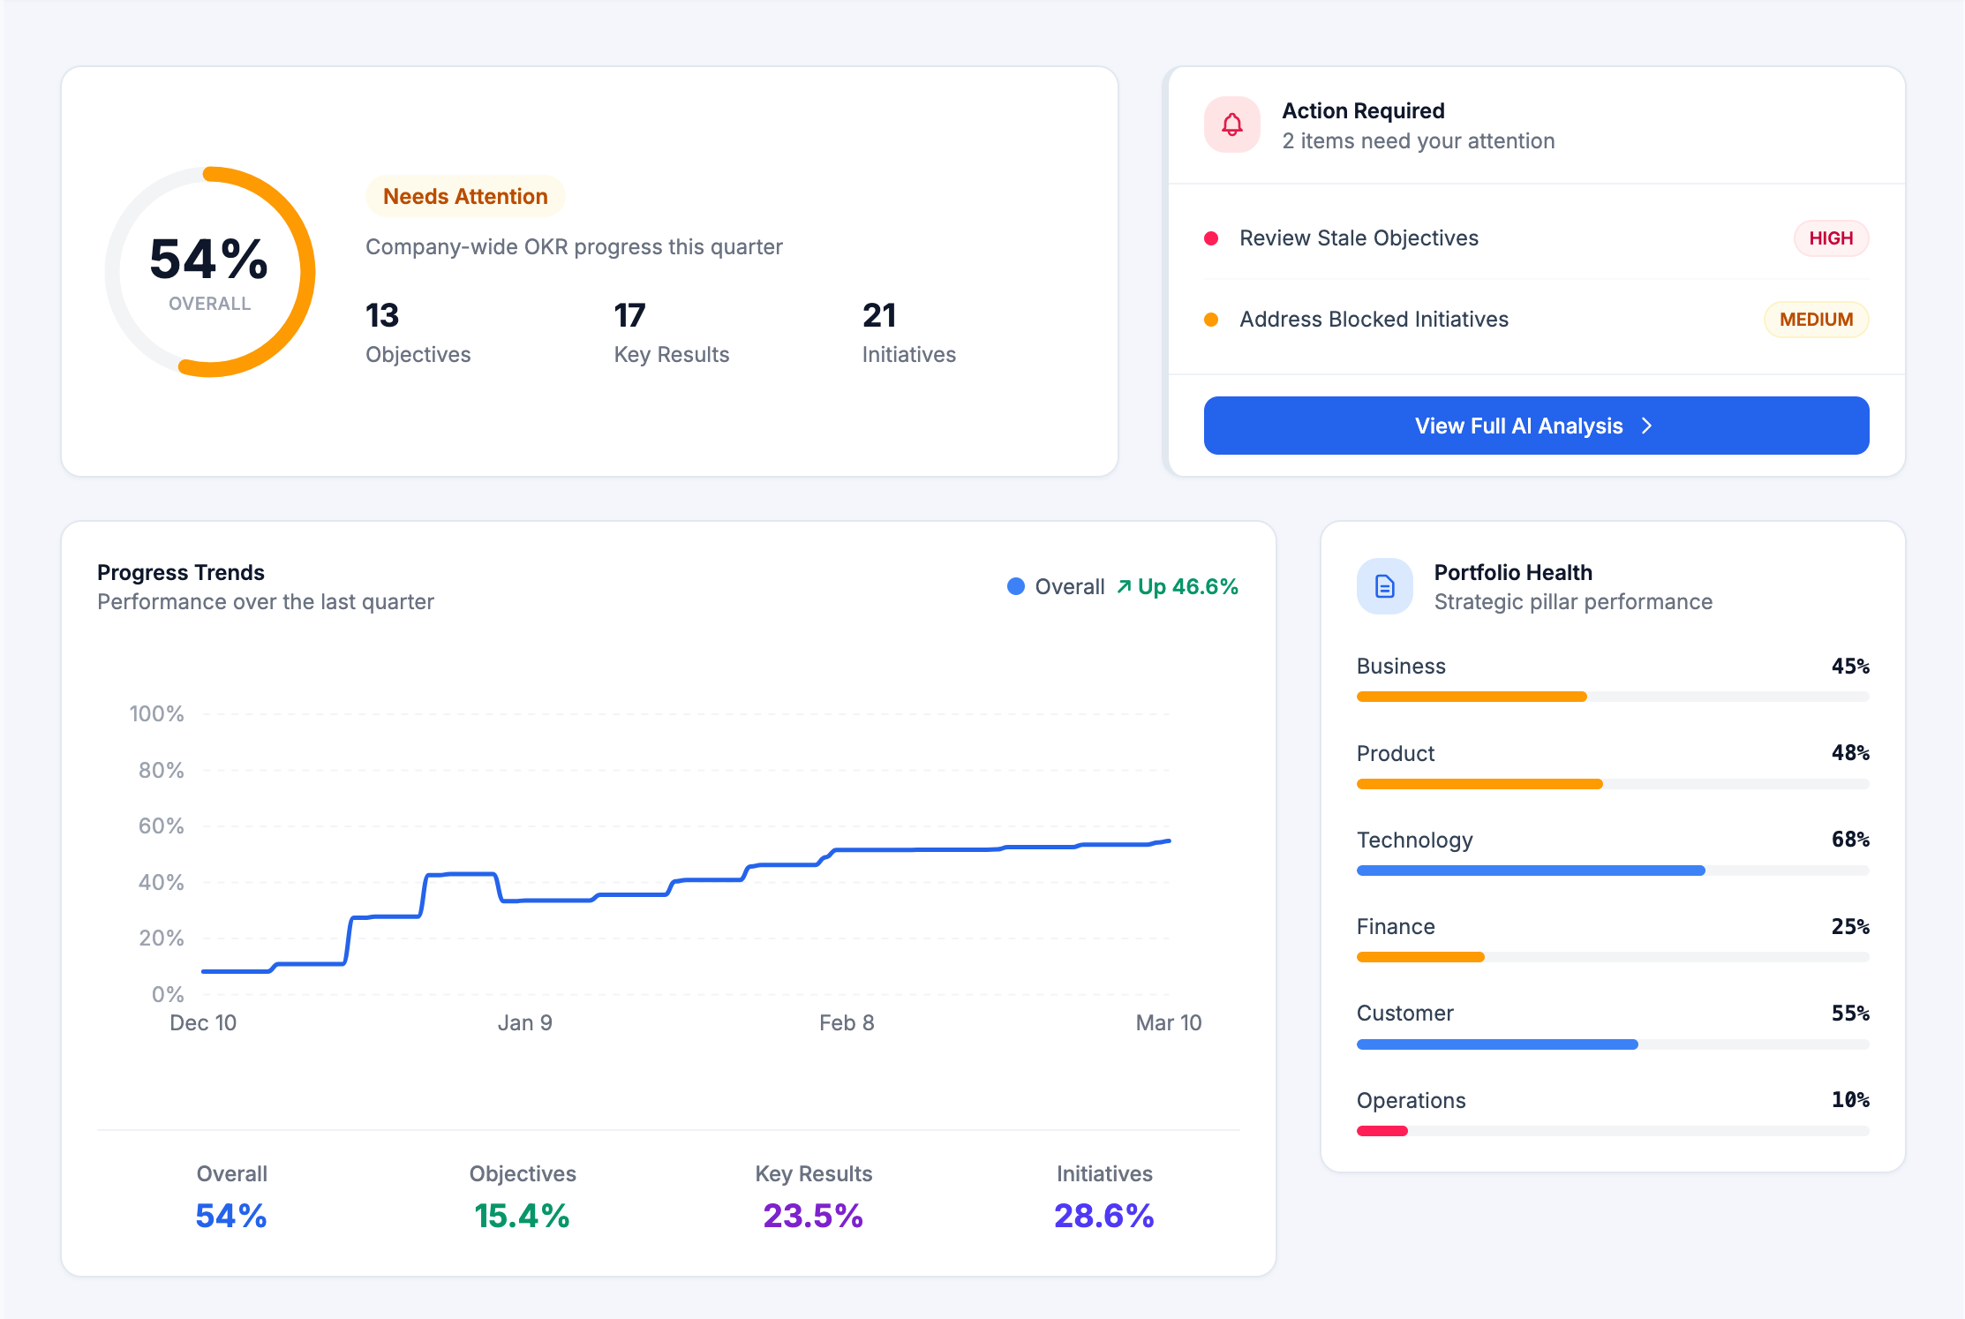Screen dimensions: 1965x1319
Task: Toggle the Needs Attention status badge
Action: pos(465,196)
